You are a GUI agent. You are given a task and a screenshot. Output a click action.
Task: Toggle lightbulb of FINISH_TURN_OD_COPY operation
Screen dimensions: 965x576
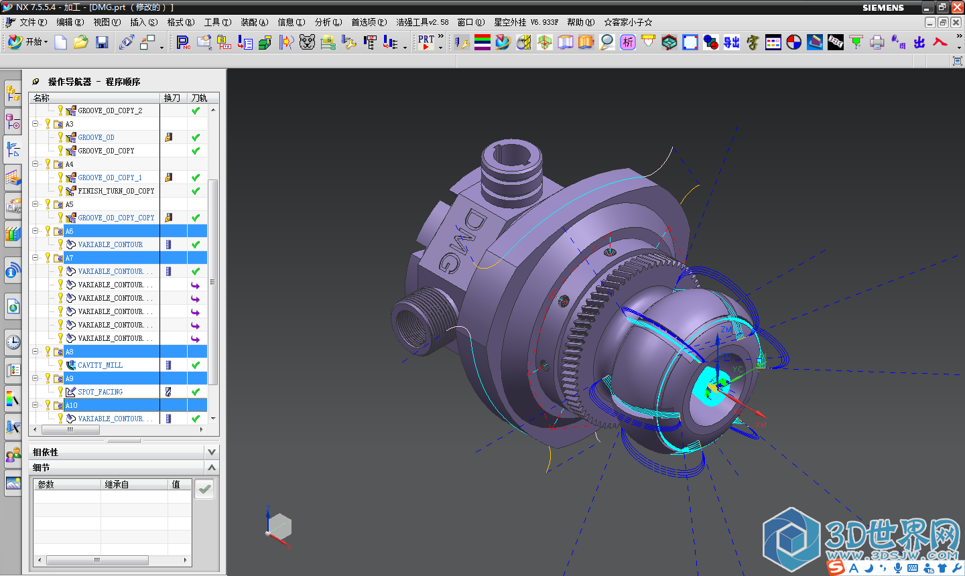point(60,190)
